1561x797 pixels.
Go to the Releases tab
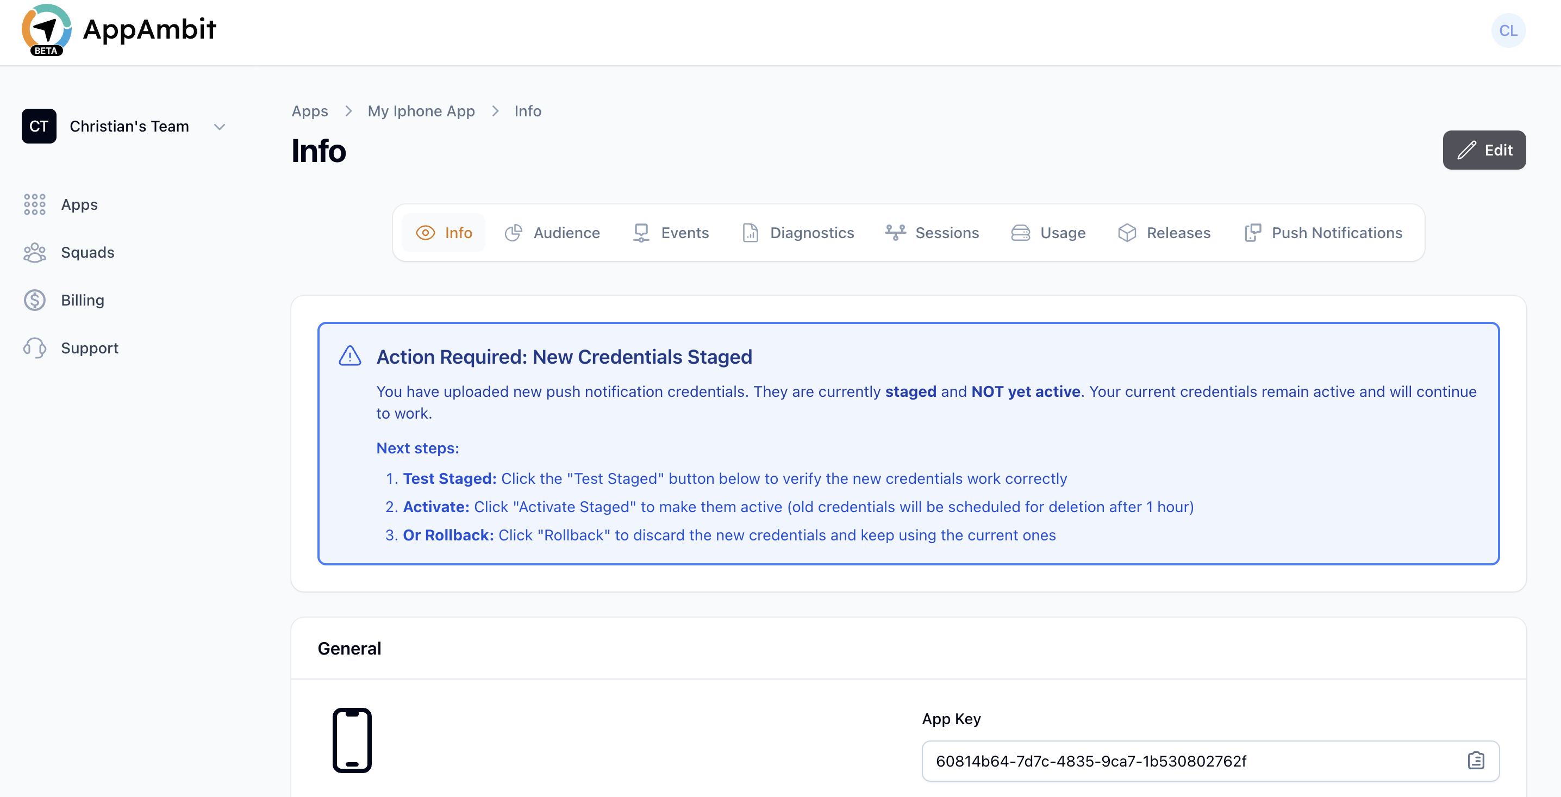pos(1164,233)
